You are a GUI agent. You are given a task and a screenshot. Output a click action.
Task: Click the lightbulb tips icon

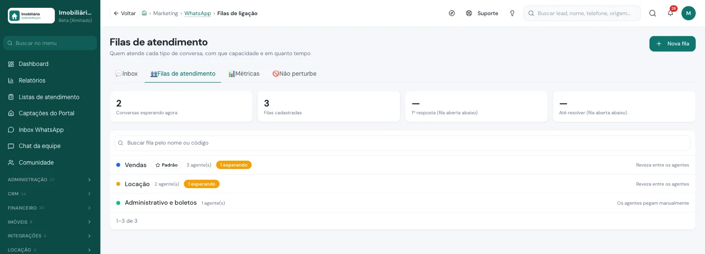pyautogui.click(x=512, y=13)
